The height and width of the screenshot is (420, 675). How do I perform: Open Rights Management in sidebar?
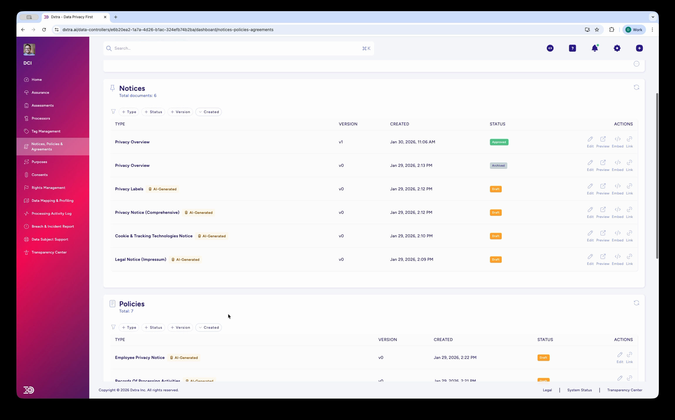click(x=48, y=188)
